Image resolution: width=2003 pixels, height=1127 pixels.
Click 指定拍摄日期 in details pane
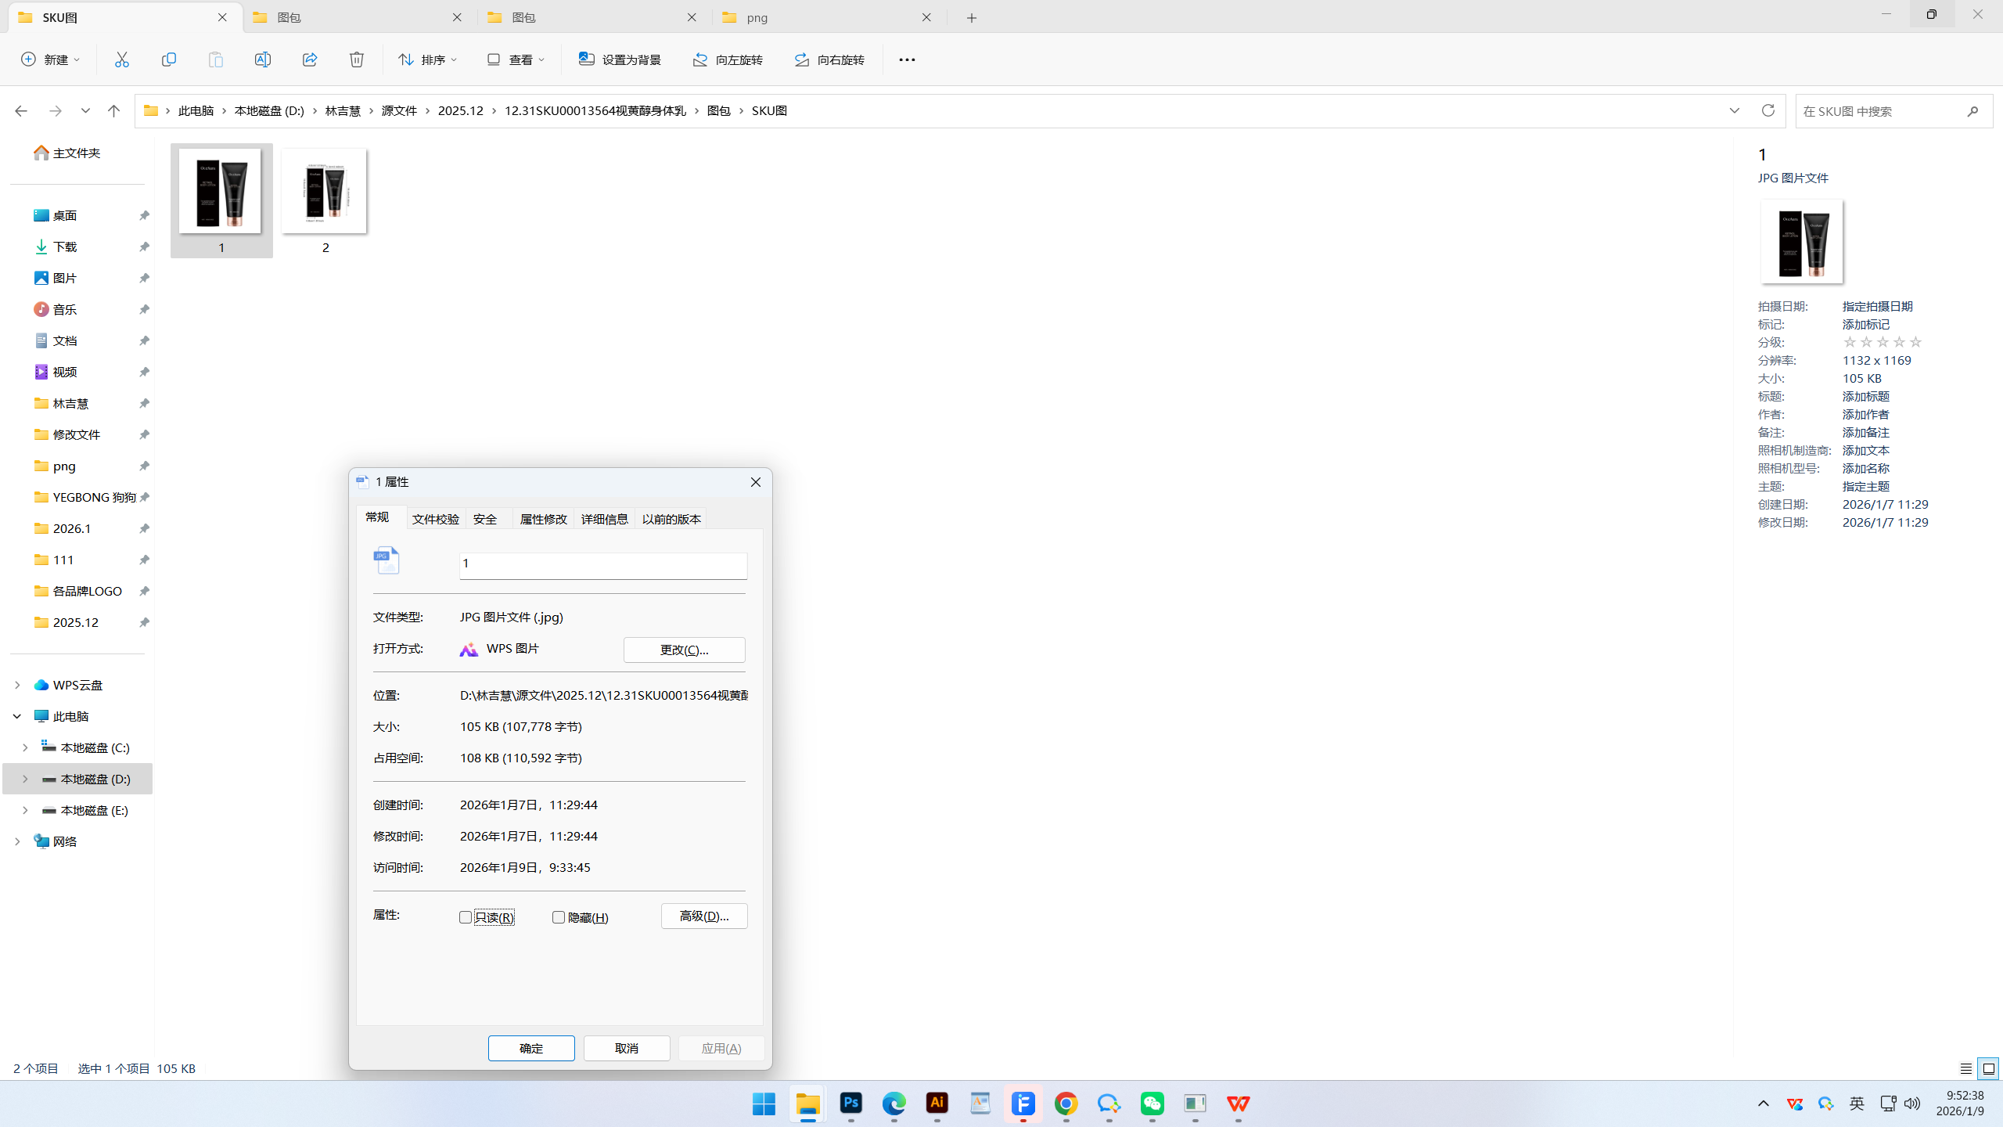[x=1878, y=306]
